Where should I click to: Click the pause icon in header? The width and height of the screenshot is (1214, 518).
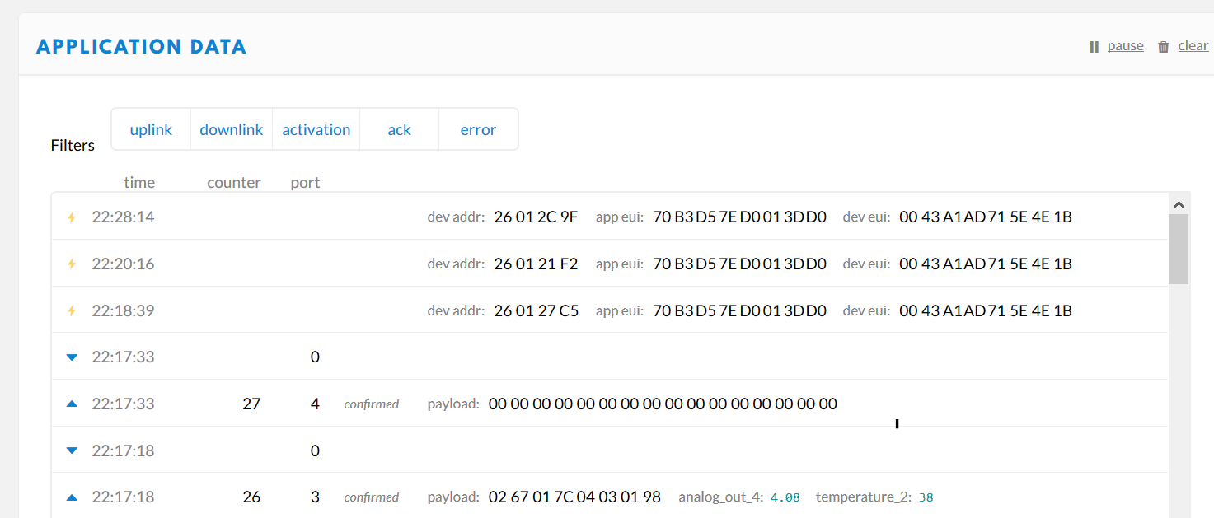tap(1094, 47)
